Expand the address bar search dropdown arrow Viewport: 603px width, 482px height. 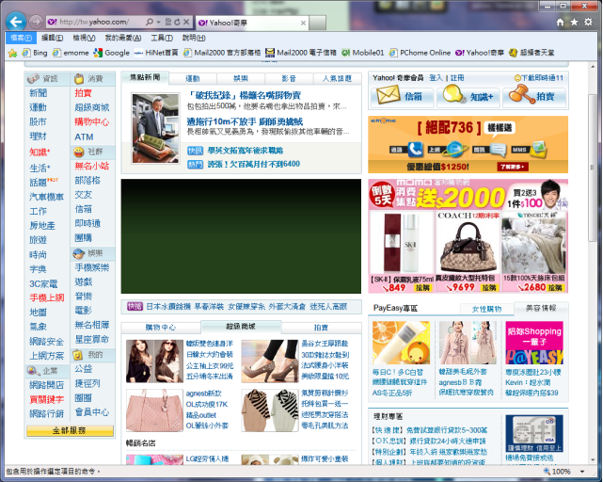(x=158, y=22)
